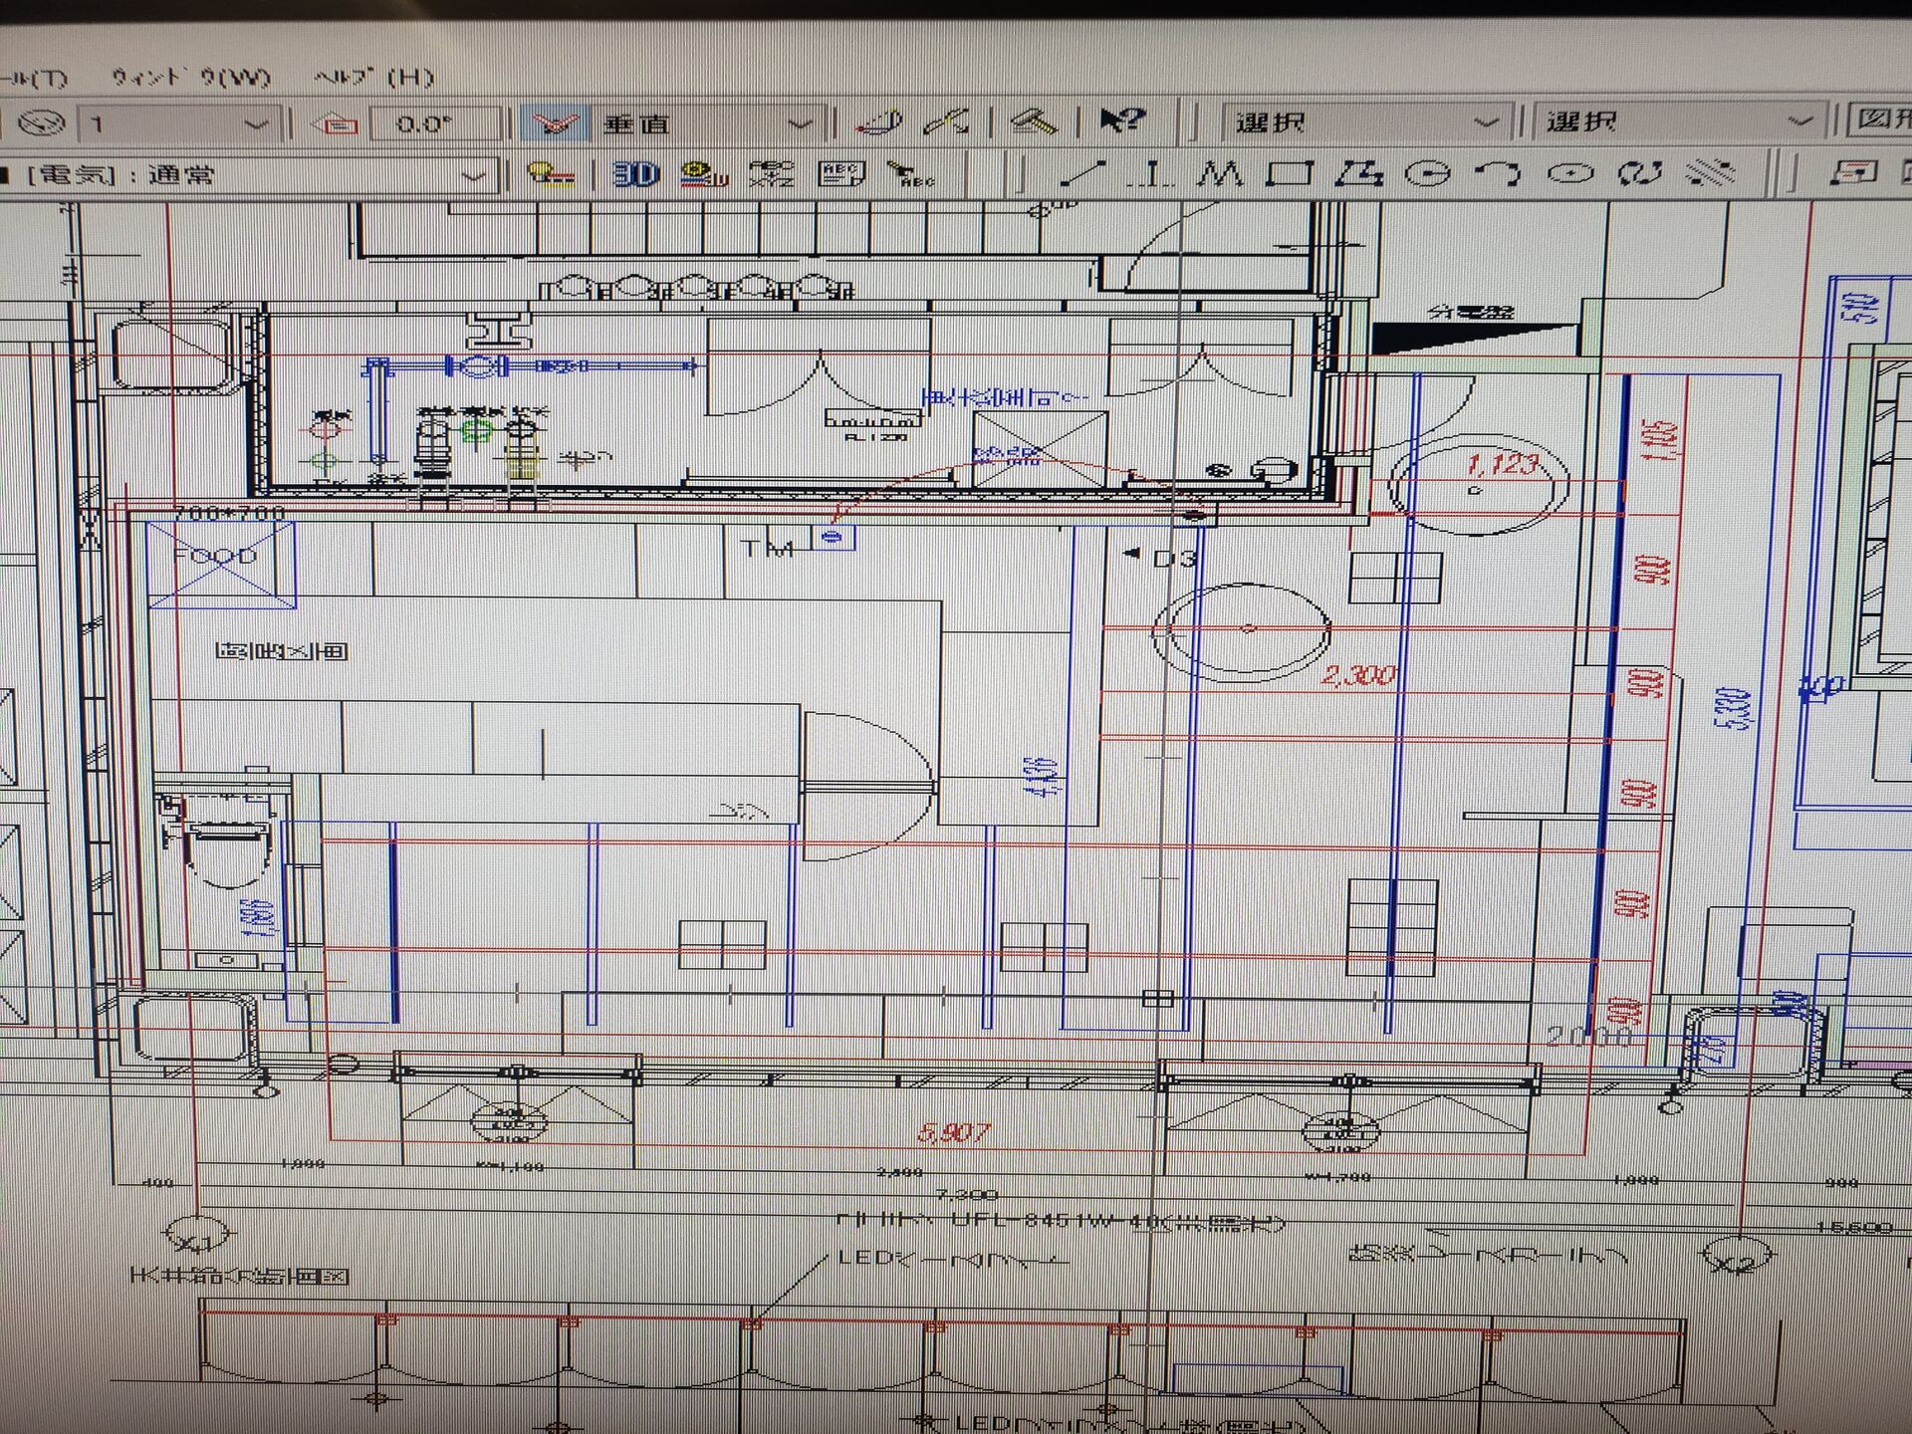Click the ABC XYZ text icon
The image size is (1912, 1434).
click(x=772, y=175)
